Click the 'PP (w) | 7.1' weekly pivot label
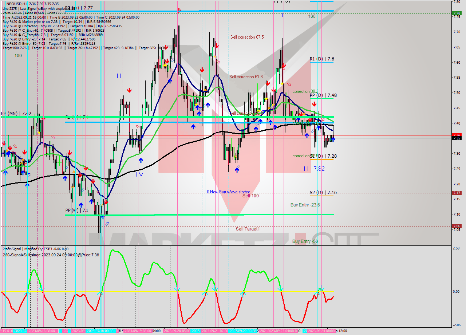The image size is (466, 335). 77,210
